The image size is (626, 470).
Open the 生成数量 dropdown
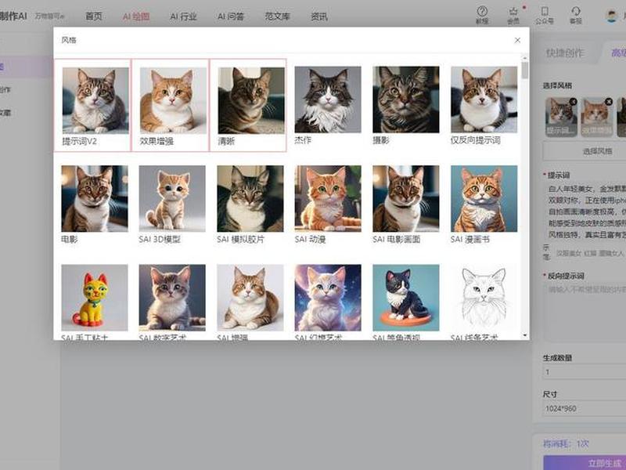585,371
